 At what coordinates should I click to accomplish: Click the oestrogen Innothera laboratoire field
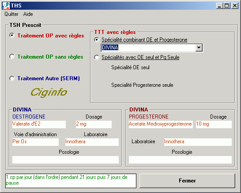92,142
